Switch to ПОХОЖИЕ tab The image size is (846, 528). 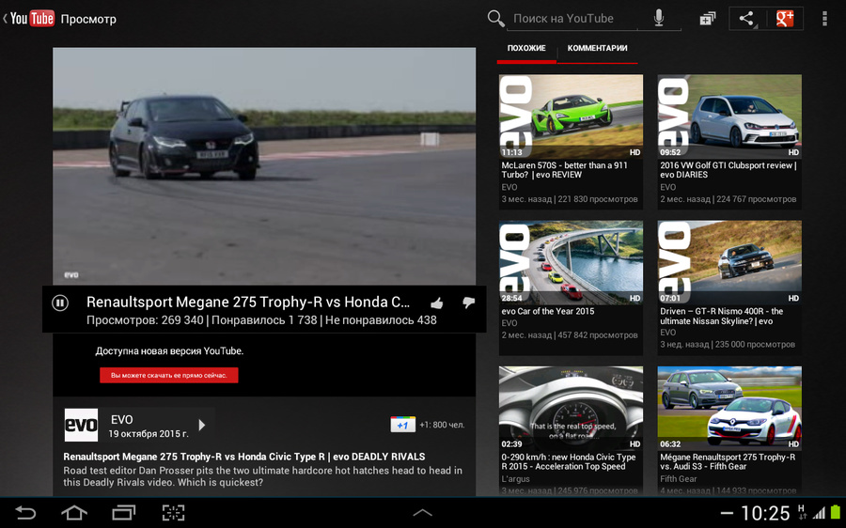click(x=526, y=48)
